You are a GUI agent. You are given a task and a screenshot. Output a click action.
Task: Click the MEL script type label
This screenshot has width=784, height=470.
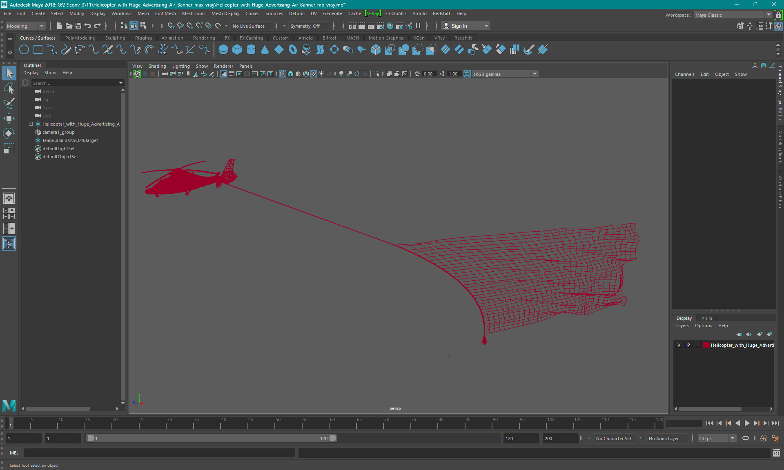[14, 453]
